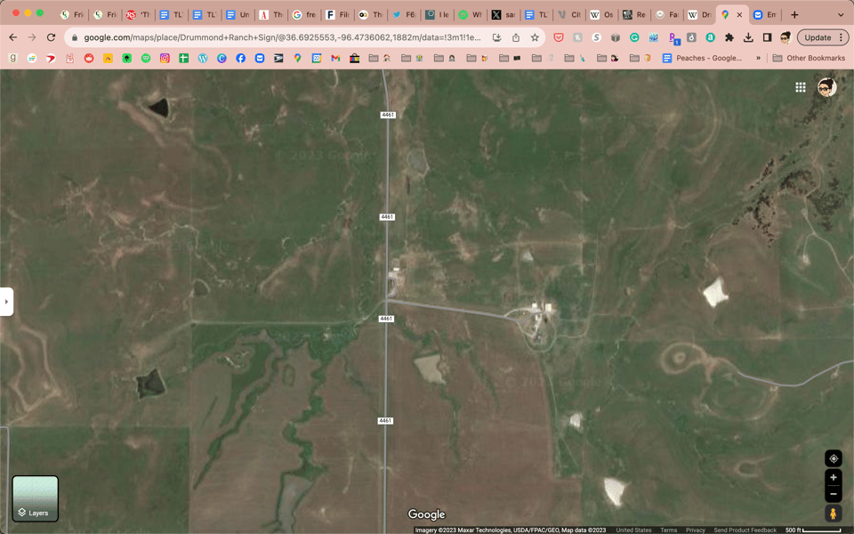Open the WordPress bookmark icon

coord(203,58)
